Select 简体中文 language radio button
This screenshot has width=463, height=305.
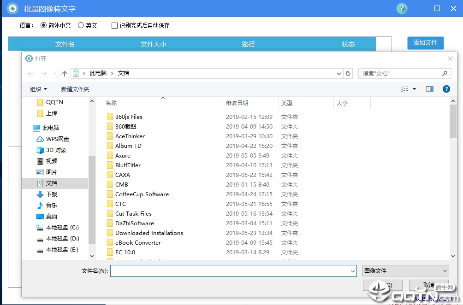43,25
